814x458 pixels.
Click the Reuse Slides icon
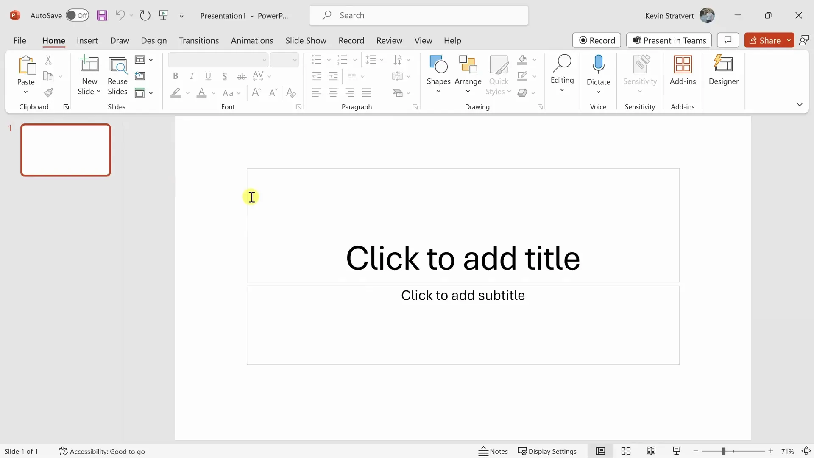(117, 65)
